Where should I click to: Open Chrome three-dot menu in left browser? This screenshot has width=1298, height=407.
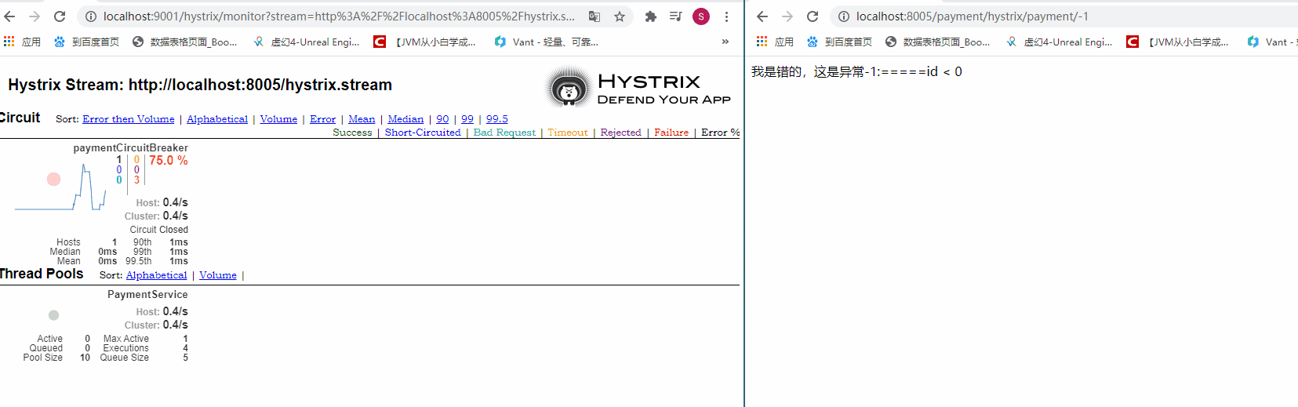coord(727,16)
